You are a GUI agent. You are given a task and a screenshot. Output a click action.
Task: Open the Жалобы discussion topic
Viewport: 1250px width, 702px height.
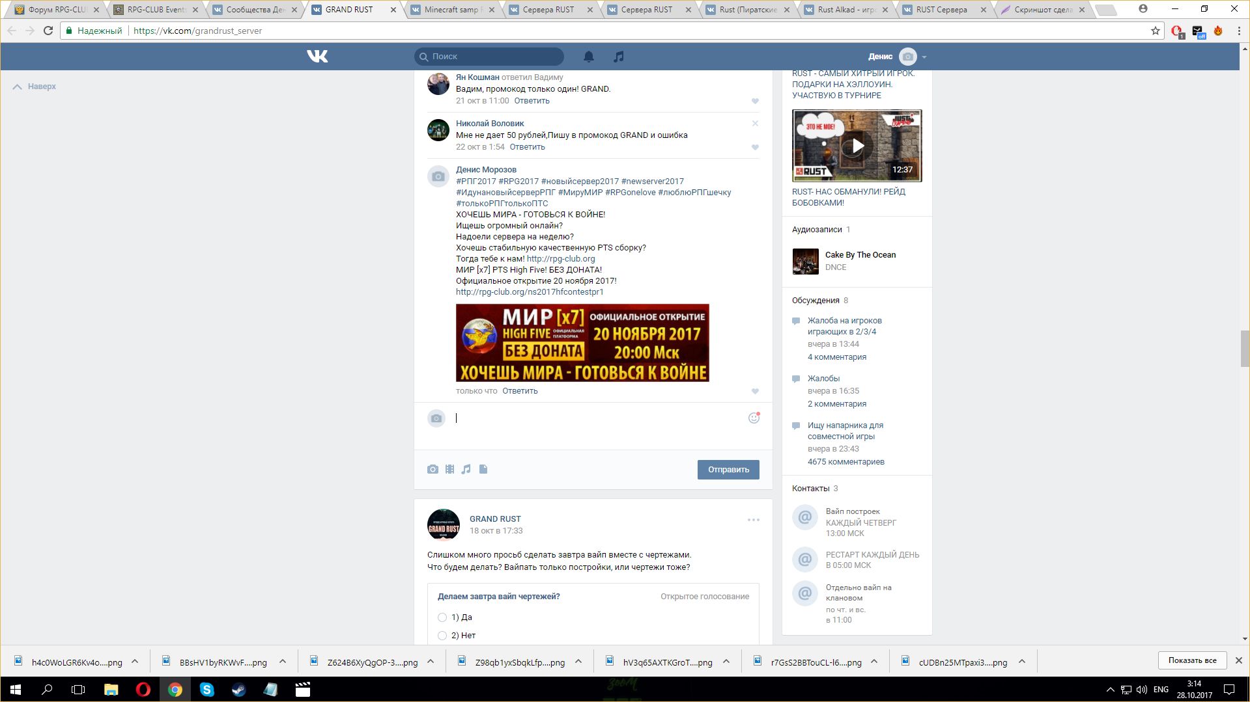coord(823,379)
